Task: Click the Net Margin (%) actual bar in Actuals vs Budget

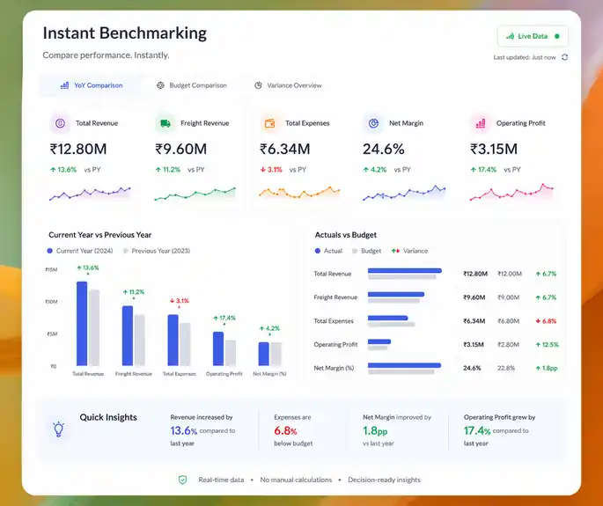Action: 404,365
